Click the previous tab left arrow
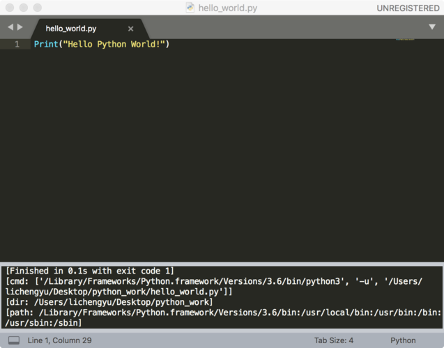 click(10, 28)
